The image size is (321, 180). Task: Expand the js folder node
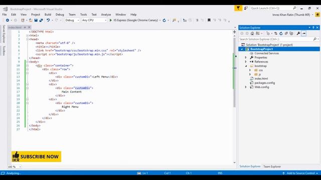pos(250,74)
